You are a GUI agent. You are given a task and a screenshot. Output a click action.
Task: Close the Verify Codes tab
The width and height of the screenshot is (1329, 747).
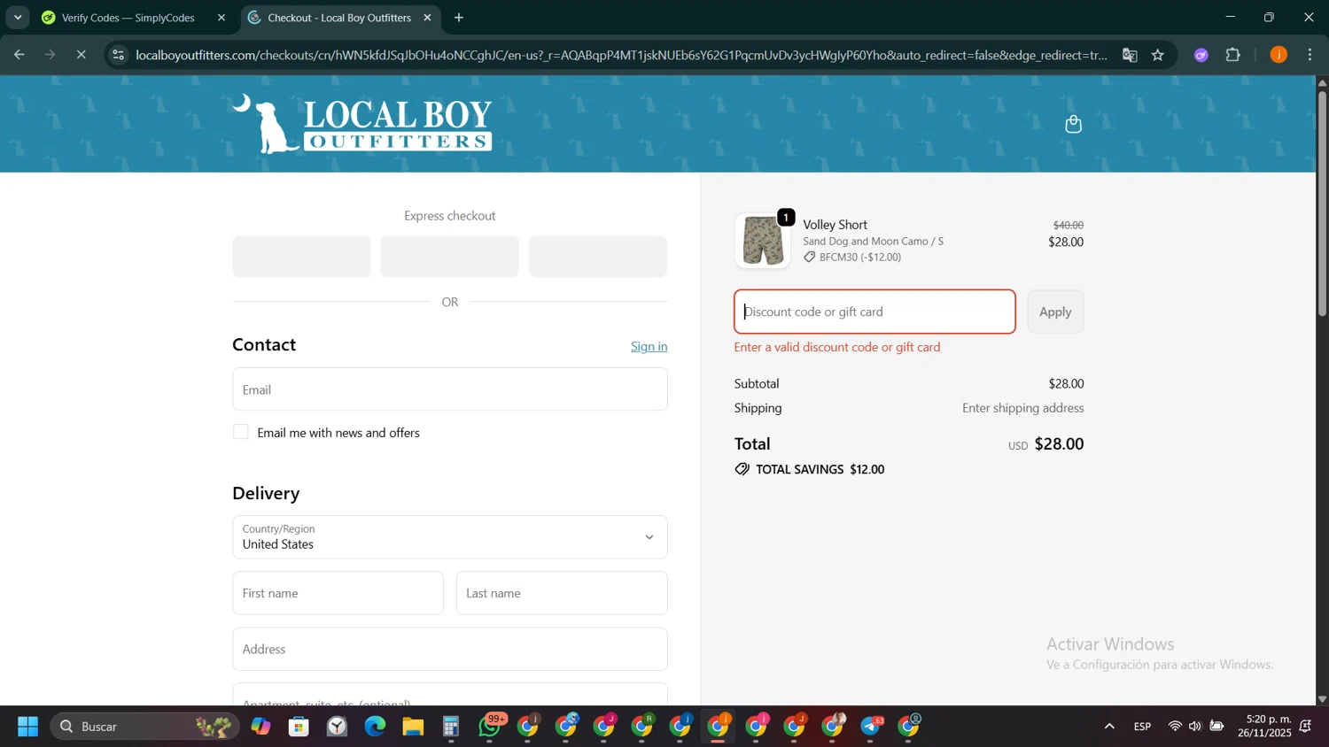tap(221, 18)
